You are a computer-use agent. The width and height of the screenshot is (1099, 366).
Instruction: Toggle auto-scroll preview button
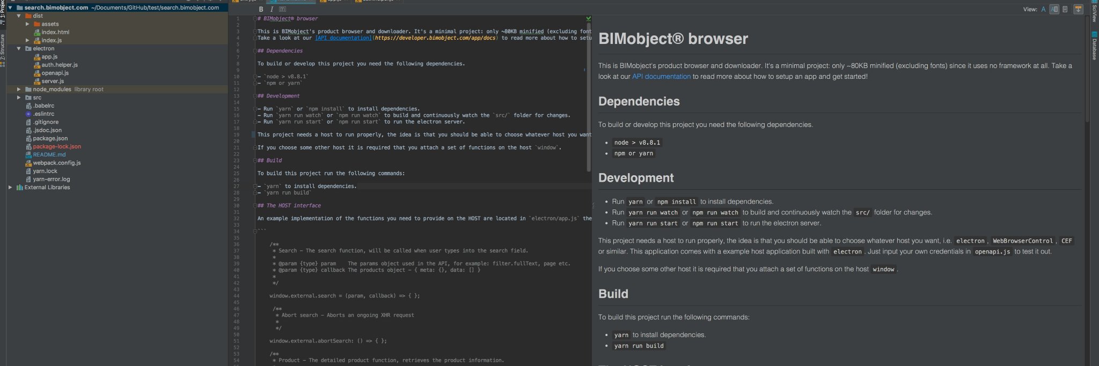pos(1078,9)
